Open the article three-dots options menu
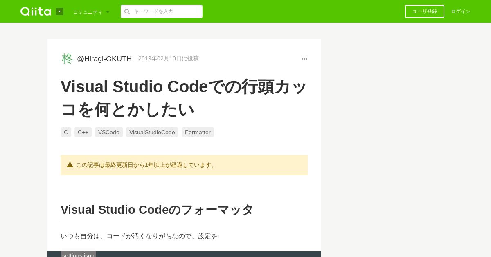Viewport: 491px width, 257px height. pyautogui.click(x=304, y=59)
